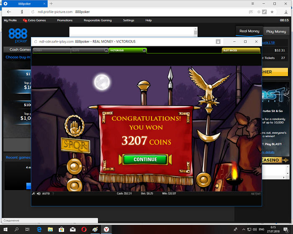This screenshot has height=234, width=293.
Task: Click the green CONTINUE button
Action: coord(145,159)
